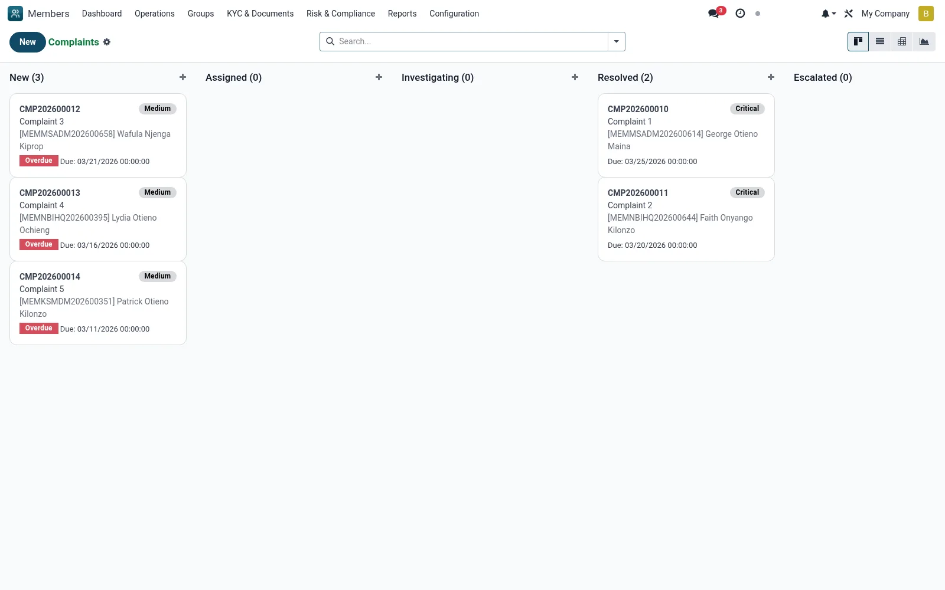945x590 pixels.
Task: Click the Investigating (0) column header
Action: [438, 77]
